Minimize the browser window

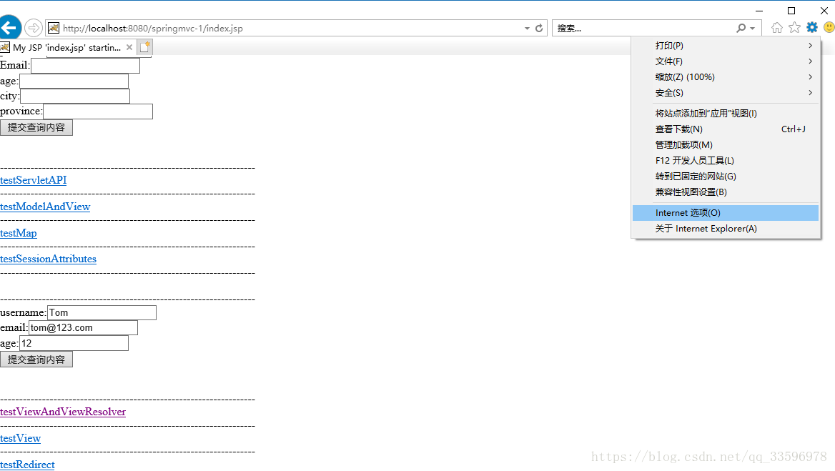(759, 11)
